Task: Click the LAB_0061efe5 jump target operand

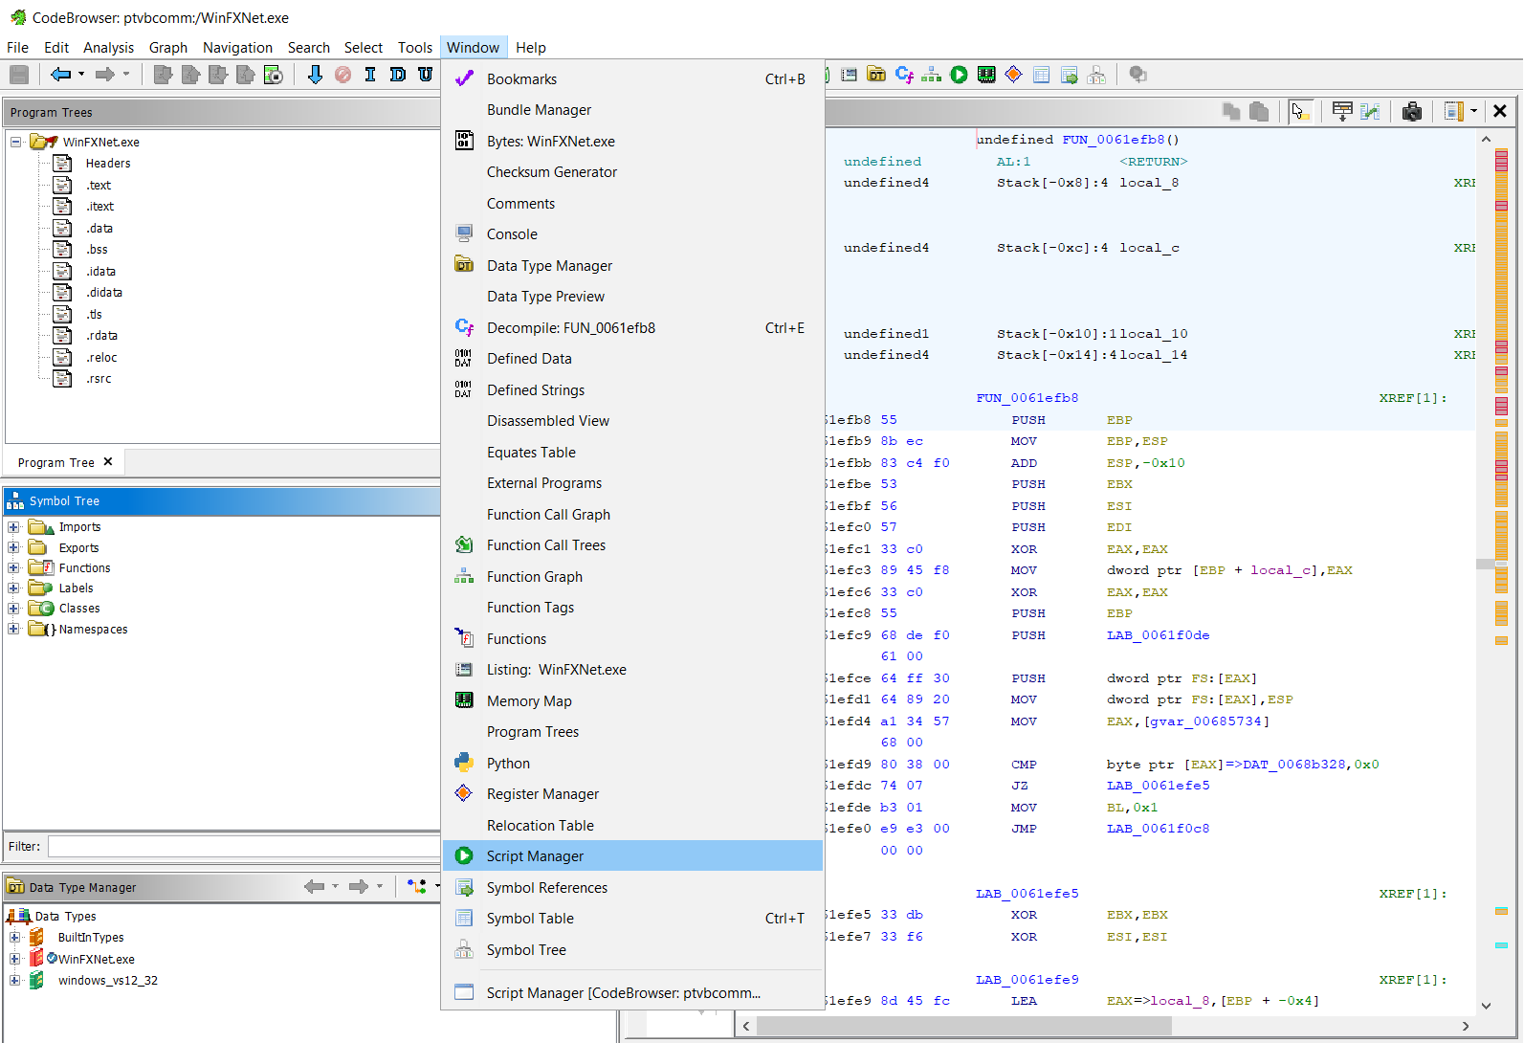Action: pyautogui.click(x=1158, y=786)
